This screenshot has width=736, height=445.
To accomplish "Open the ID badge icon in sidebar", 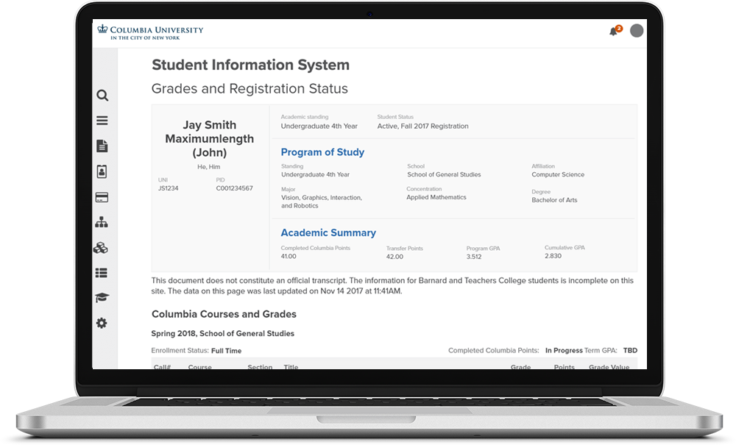I will coord(102,171).
